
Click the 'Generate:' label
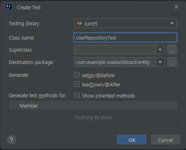tap(19, 75)
